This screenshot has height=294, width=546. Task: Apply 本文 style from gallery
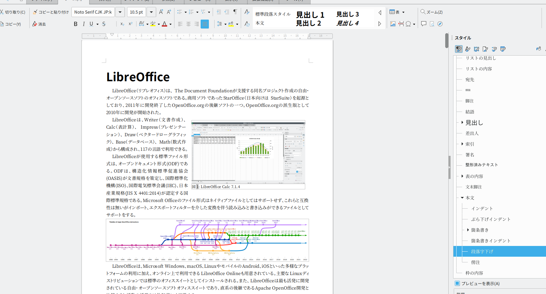[260, 23]
